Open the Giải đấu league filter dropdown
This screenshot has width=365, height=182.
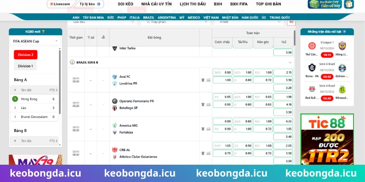102,22
